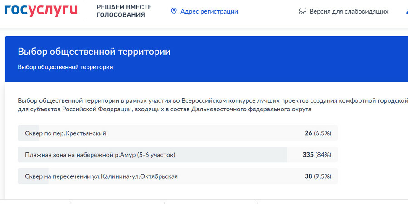
Task: Click the Госуслуги logo
Action: [41, 11]
